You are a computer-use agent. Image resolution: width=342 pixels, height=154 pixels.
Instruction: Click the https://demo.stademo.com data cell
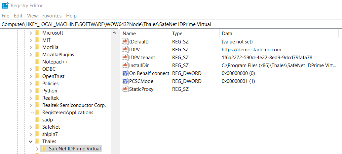point(251,49)
